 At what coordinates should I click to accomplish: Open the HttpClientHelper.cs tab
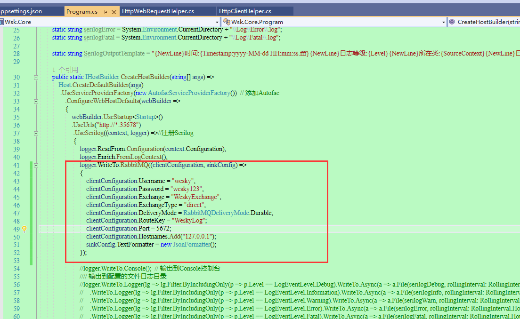pos(245,11)
